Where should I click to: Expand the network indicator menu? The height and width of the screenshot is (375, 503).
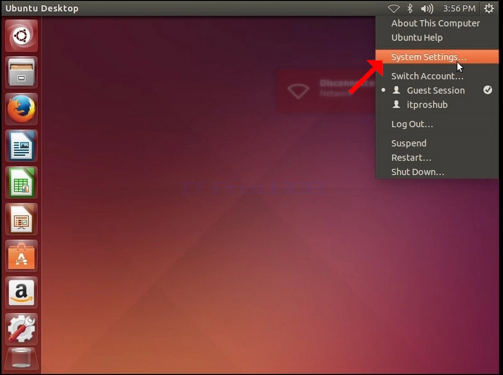point(393,8)
